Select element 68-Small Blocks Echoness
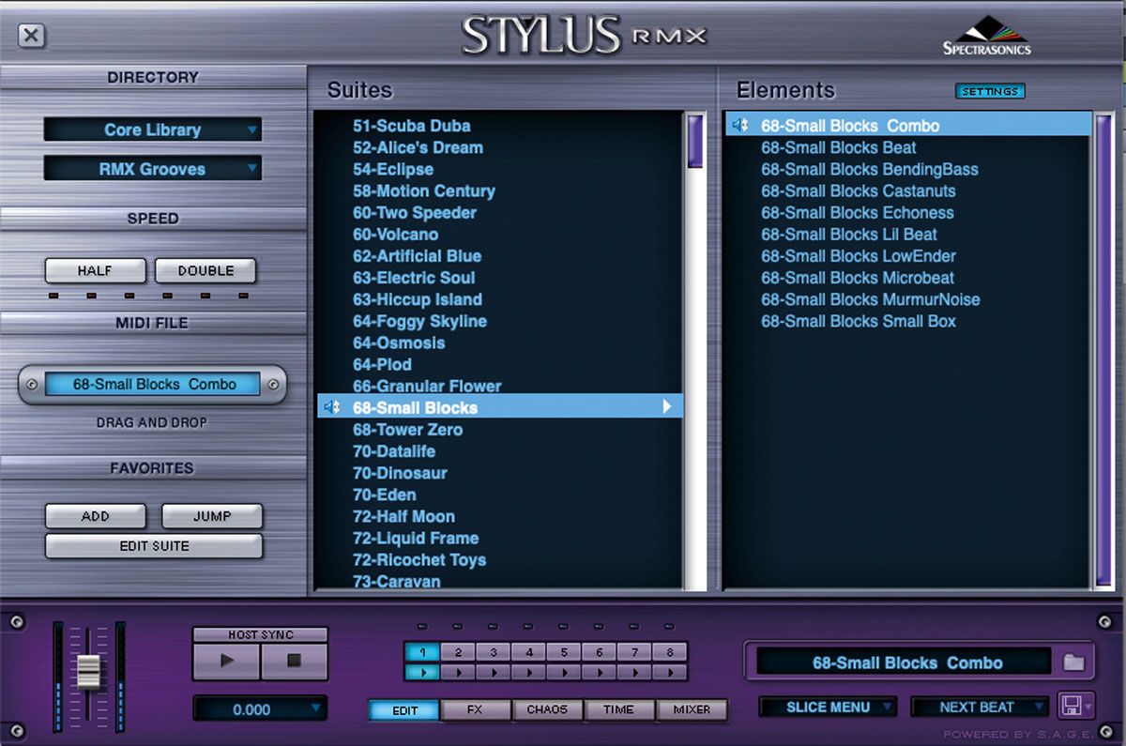1126x746 pixels. 858,212
